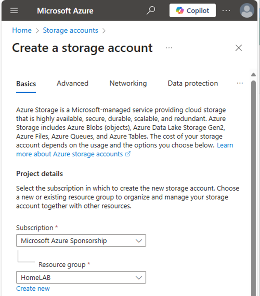Go to Storage accounts breadcrumb
260x296 pixels.
pyautogui.click(x=70, y=30)
